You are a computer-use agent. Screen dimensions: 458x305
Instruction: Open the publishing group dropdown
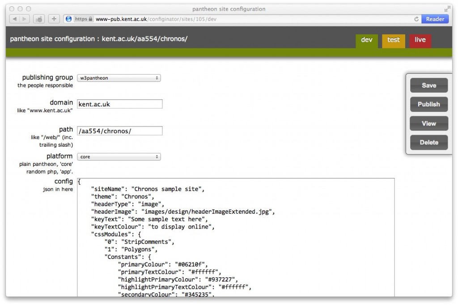(x=119, y=78)
